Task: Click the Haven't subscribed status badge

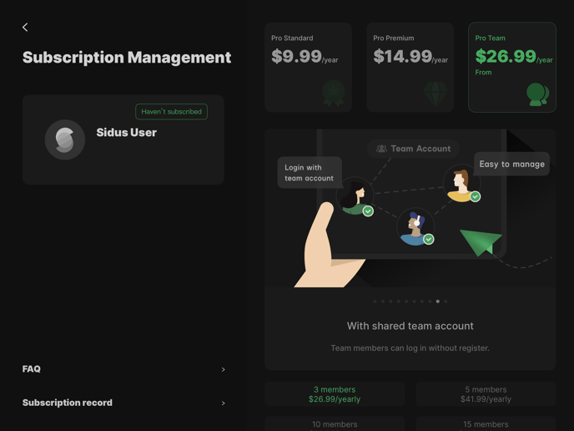Action: (171, 112)
